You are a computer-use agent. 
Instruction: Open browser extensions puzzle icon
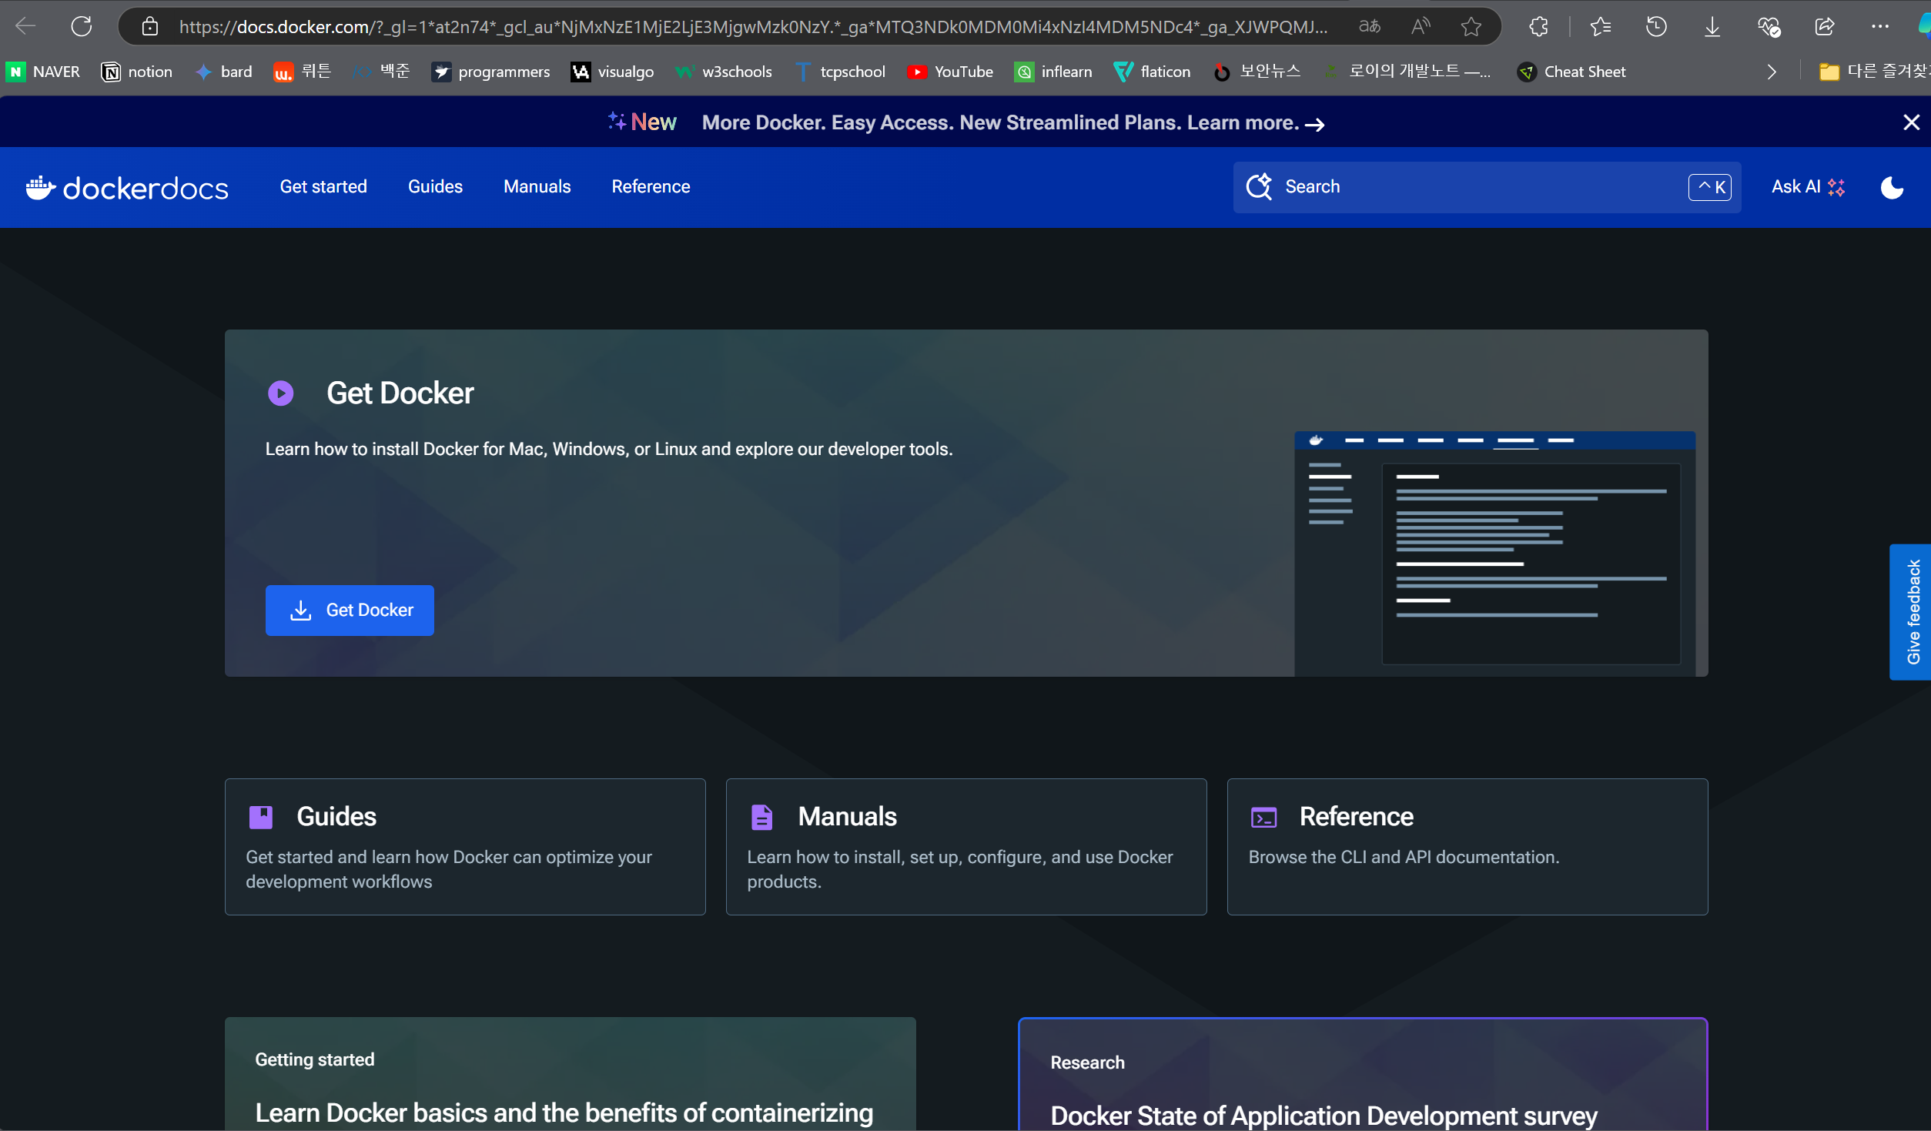pos(1538,27)
